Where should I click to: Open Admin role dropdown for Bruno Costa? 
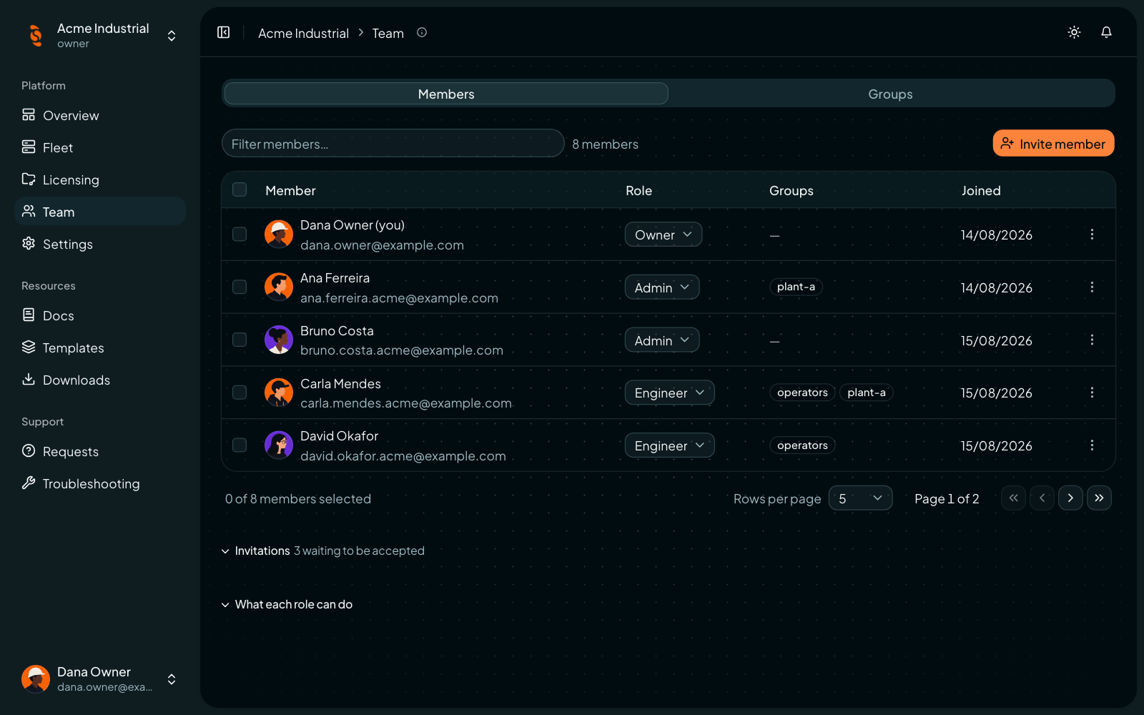point(662,340)
